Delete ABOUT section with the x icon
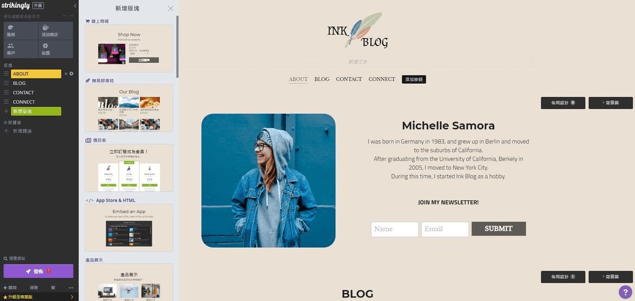Viewport: 635px width, 301px height. click(66, 74)
